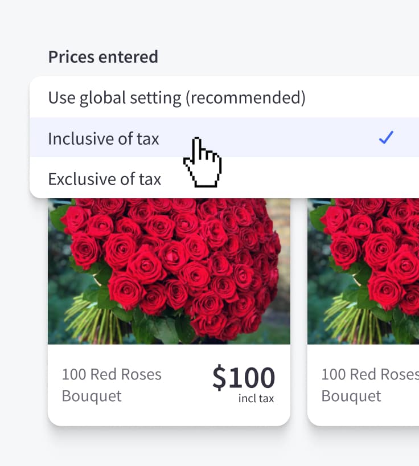Click second card's "100 Red Roses" title

click(x=369, y=374)
